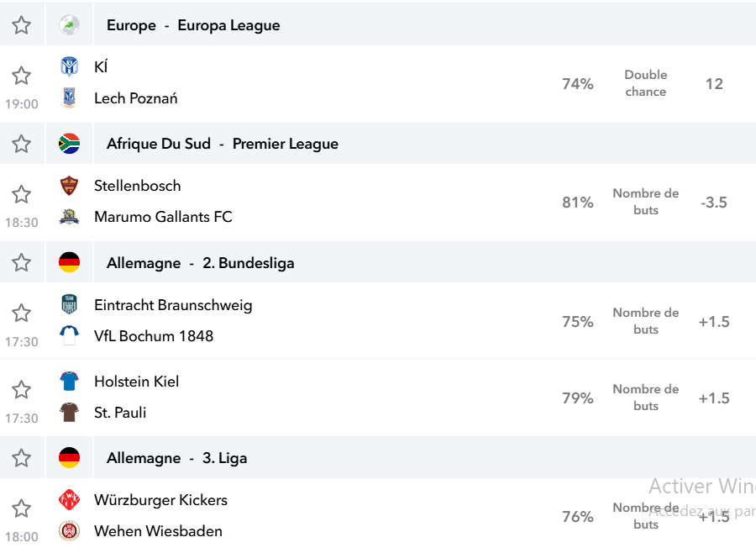Click the German flag beside 2. Bundesliga

tap(69, 262)
